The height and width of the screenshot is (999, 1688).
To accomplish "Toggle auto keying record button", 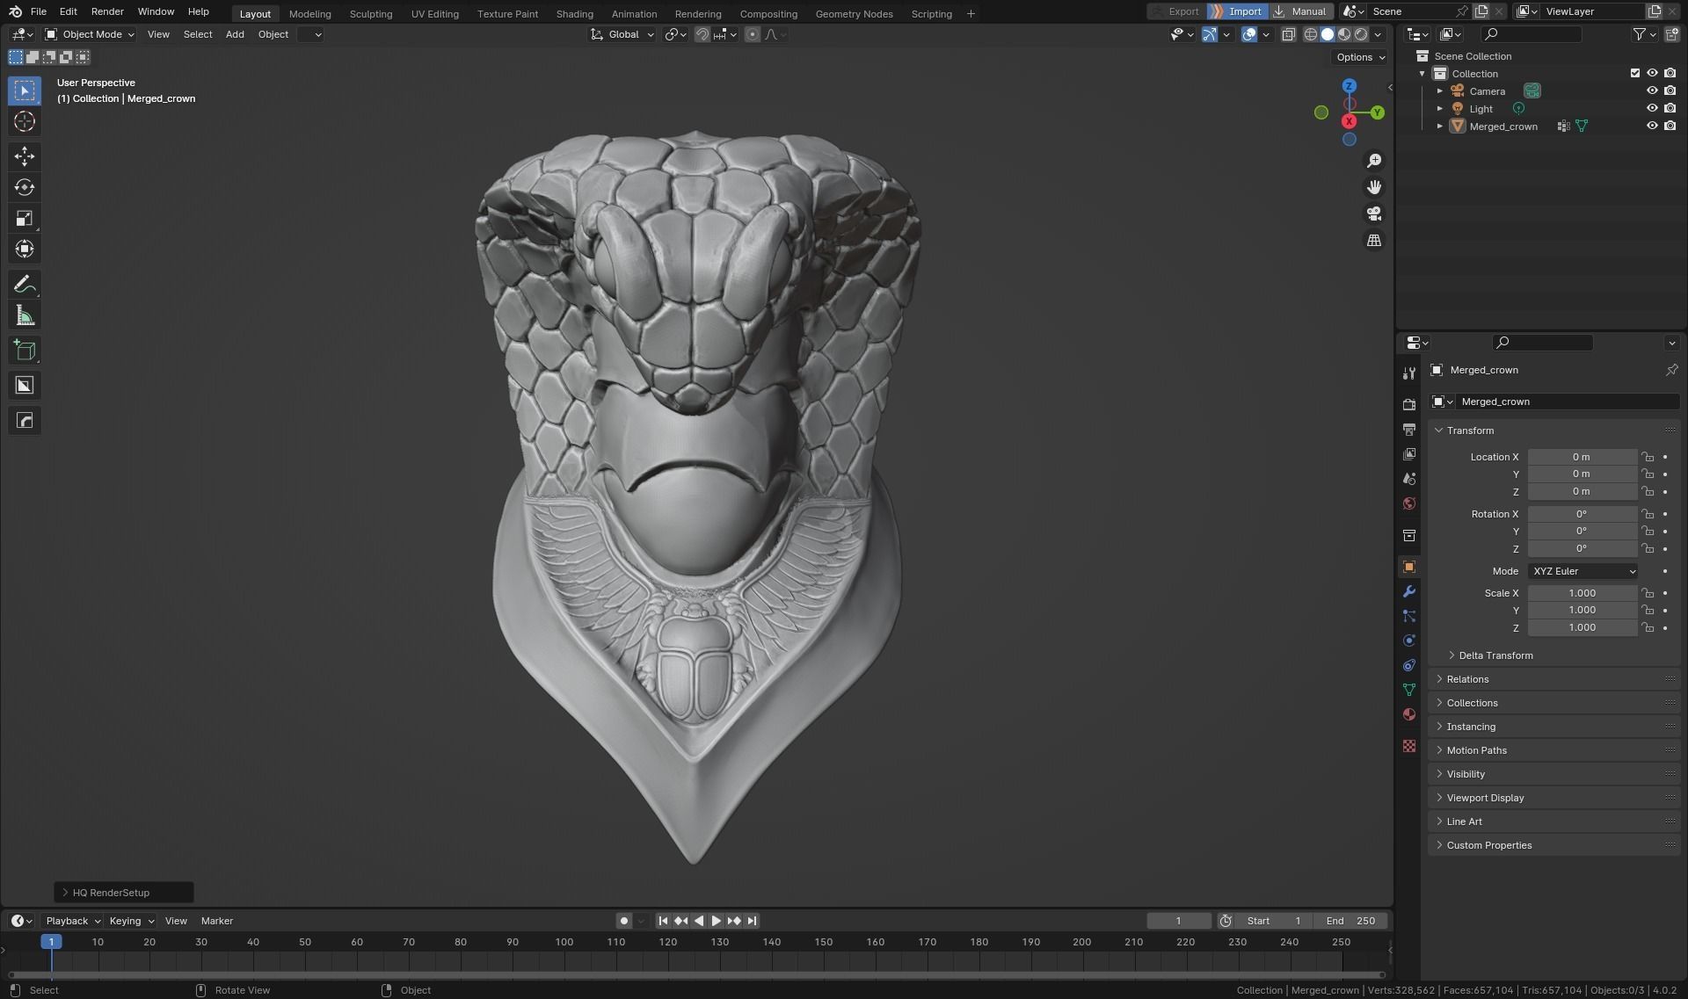I will pyautogui.click(x=624, y=921).
